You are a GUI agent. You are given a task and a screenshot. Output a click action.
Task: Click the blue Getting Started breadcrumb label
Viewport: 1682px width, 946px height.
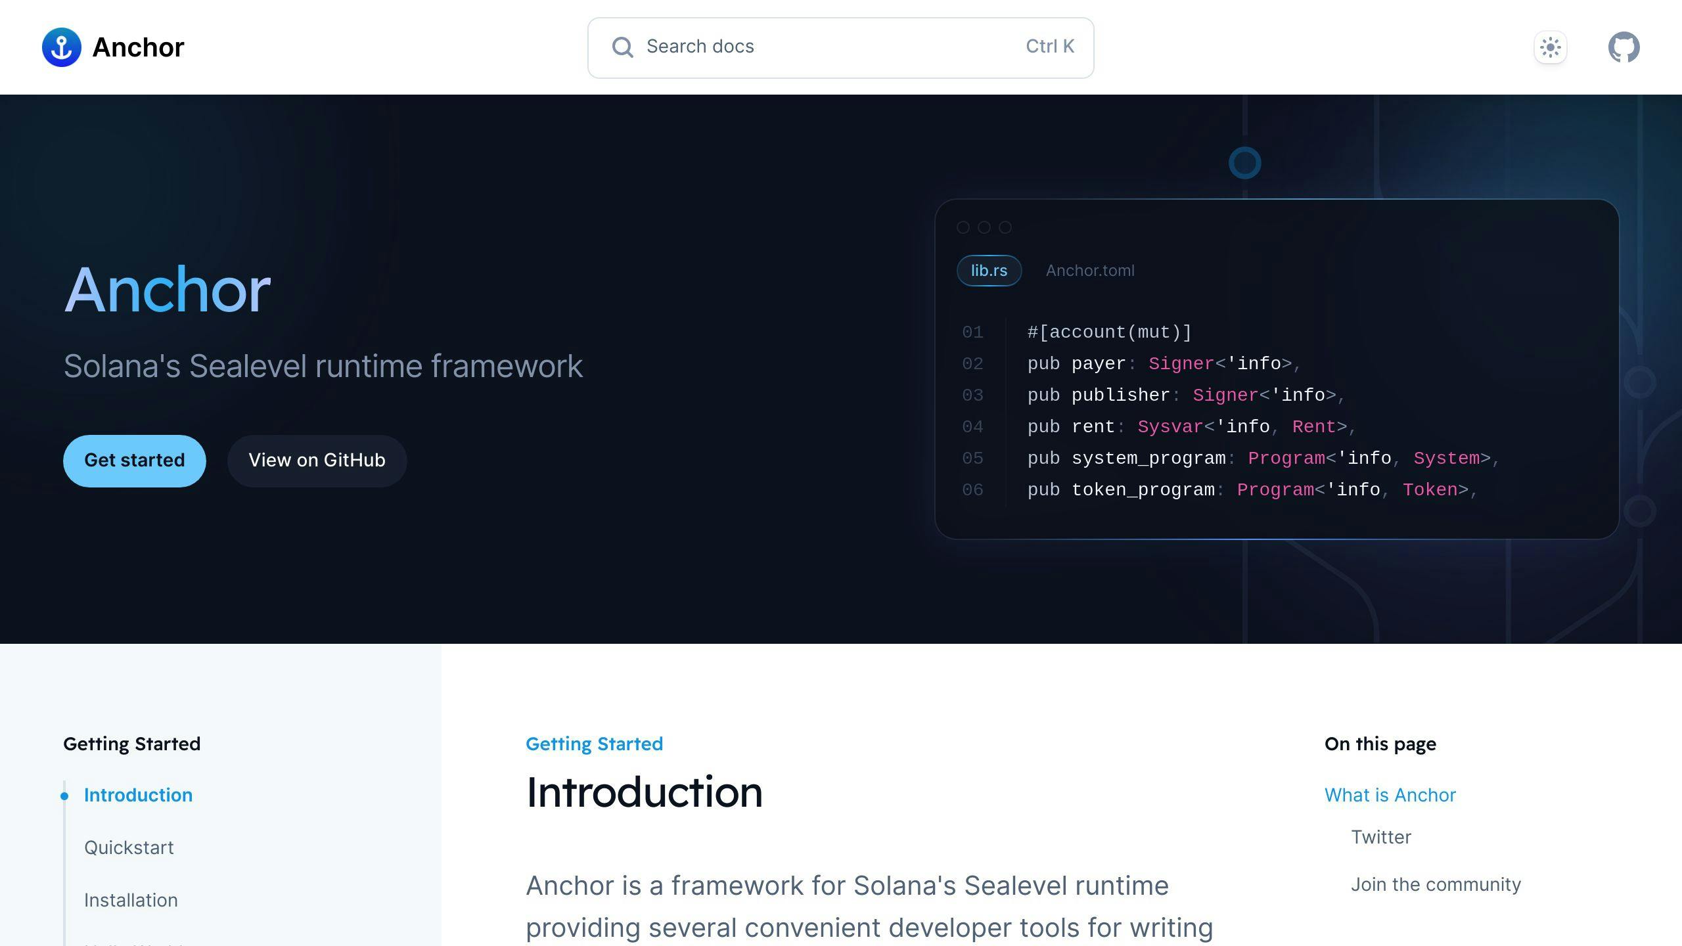595,744
